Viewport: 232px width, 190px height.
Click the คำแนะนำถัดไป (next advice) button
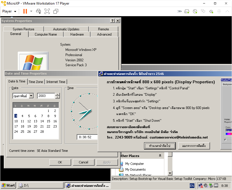160,146
